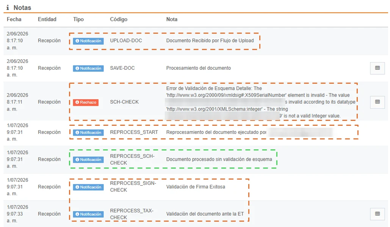
Task: Click the schema validation error note text
Action: click(x=261, y=102)
